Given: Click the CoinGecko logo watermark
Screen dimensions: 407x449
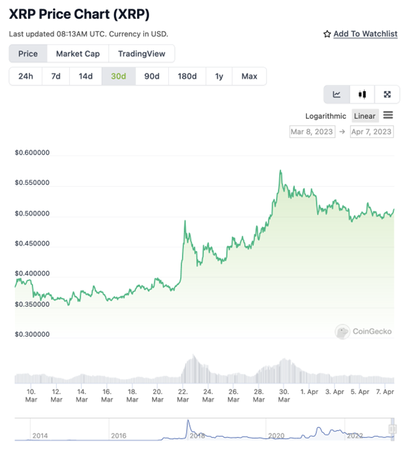Looking at the screenshot, I should click(342, 331).
